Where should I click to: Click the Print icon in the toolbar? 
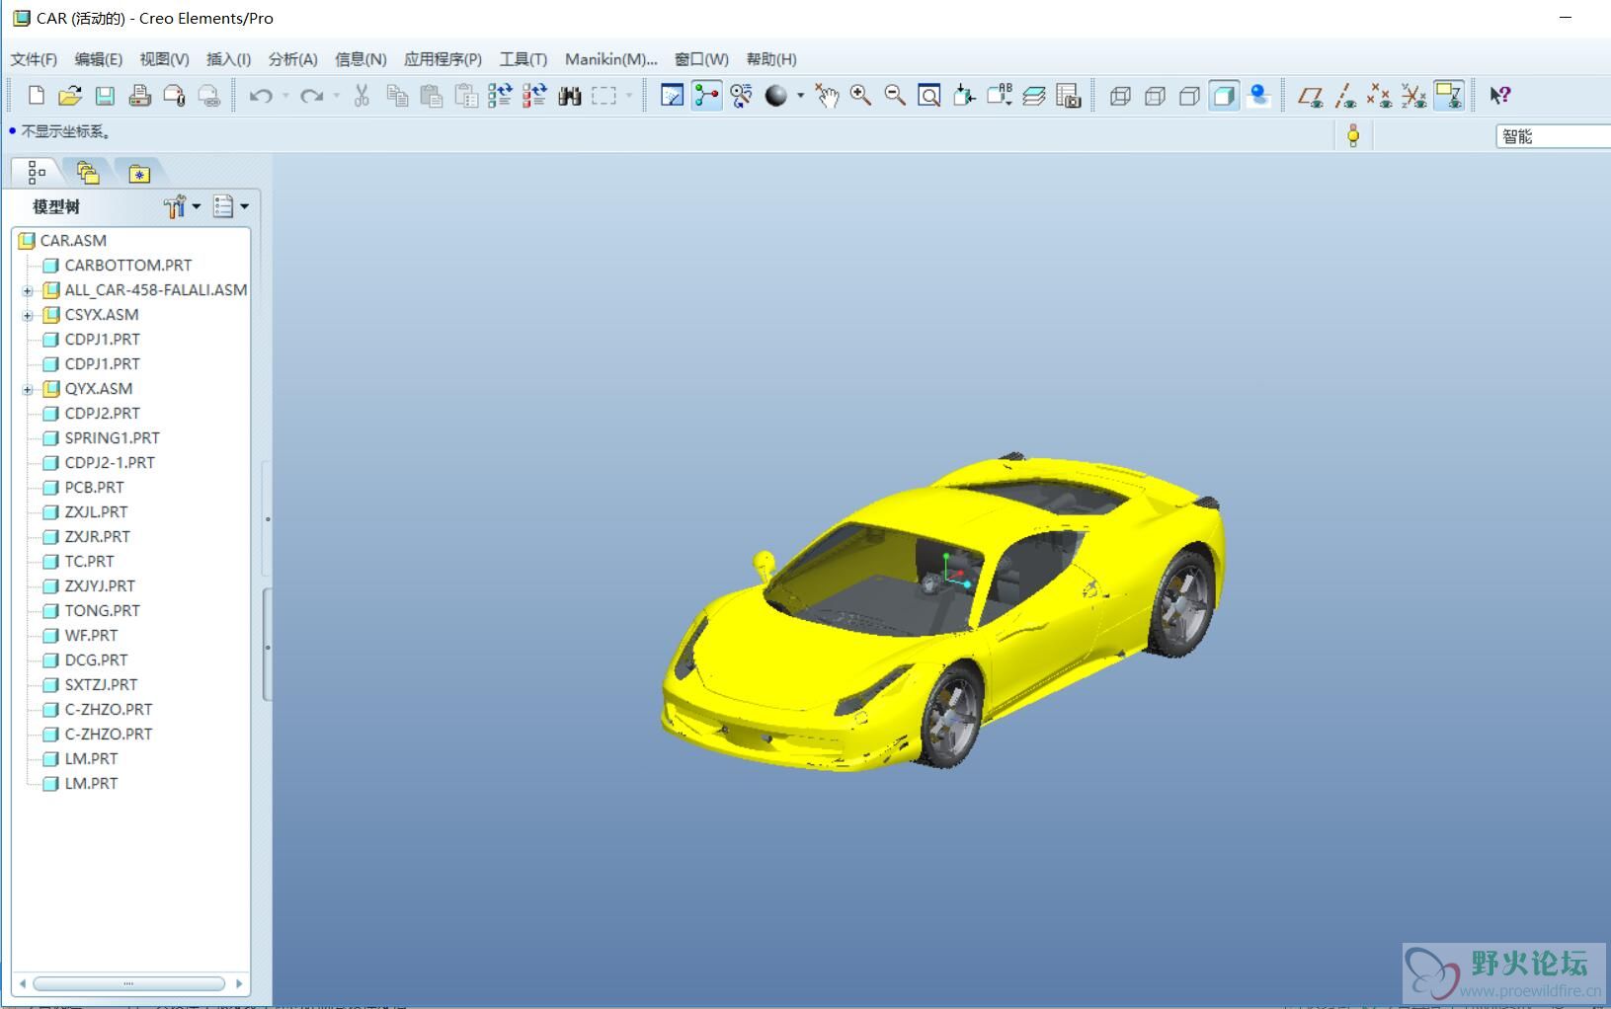click(x=139, y=96)
